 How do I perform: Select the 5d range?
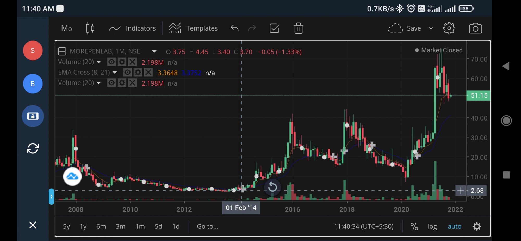(x=158, y=226)
